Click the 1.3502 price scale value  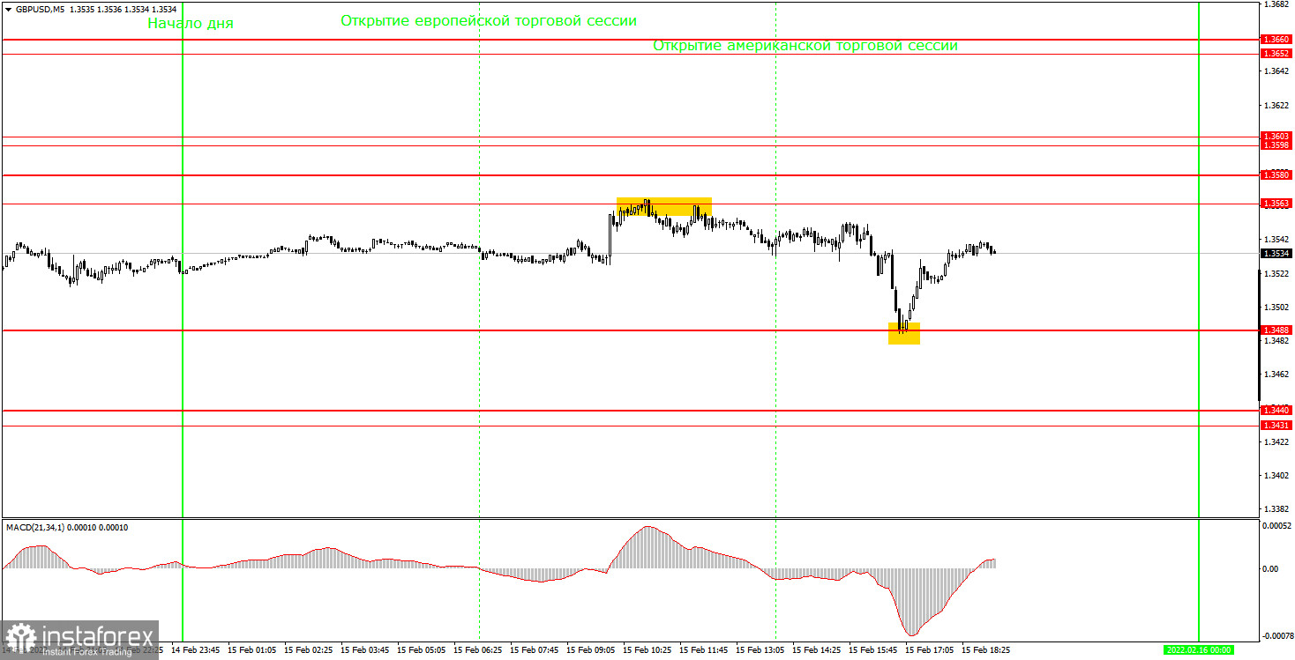point(1276,308)
